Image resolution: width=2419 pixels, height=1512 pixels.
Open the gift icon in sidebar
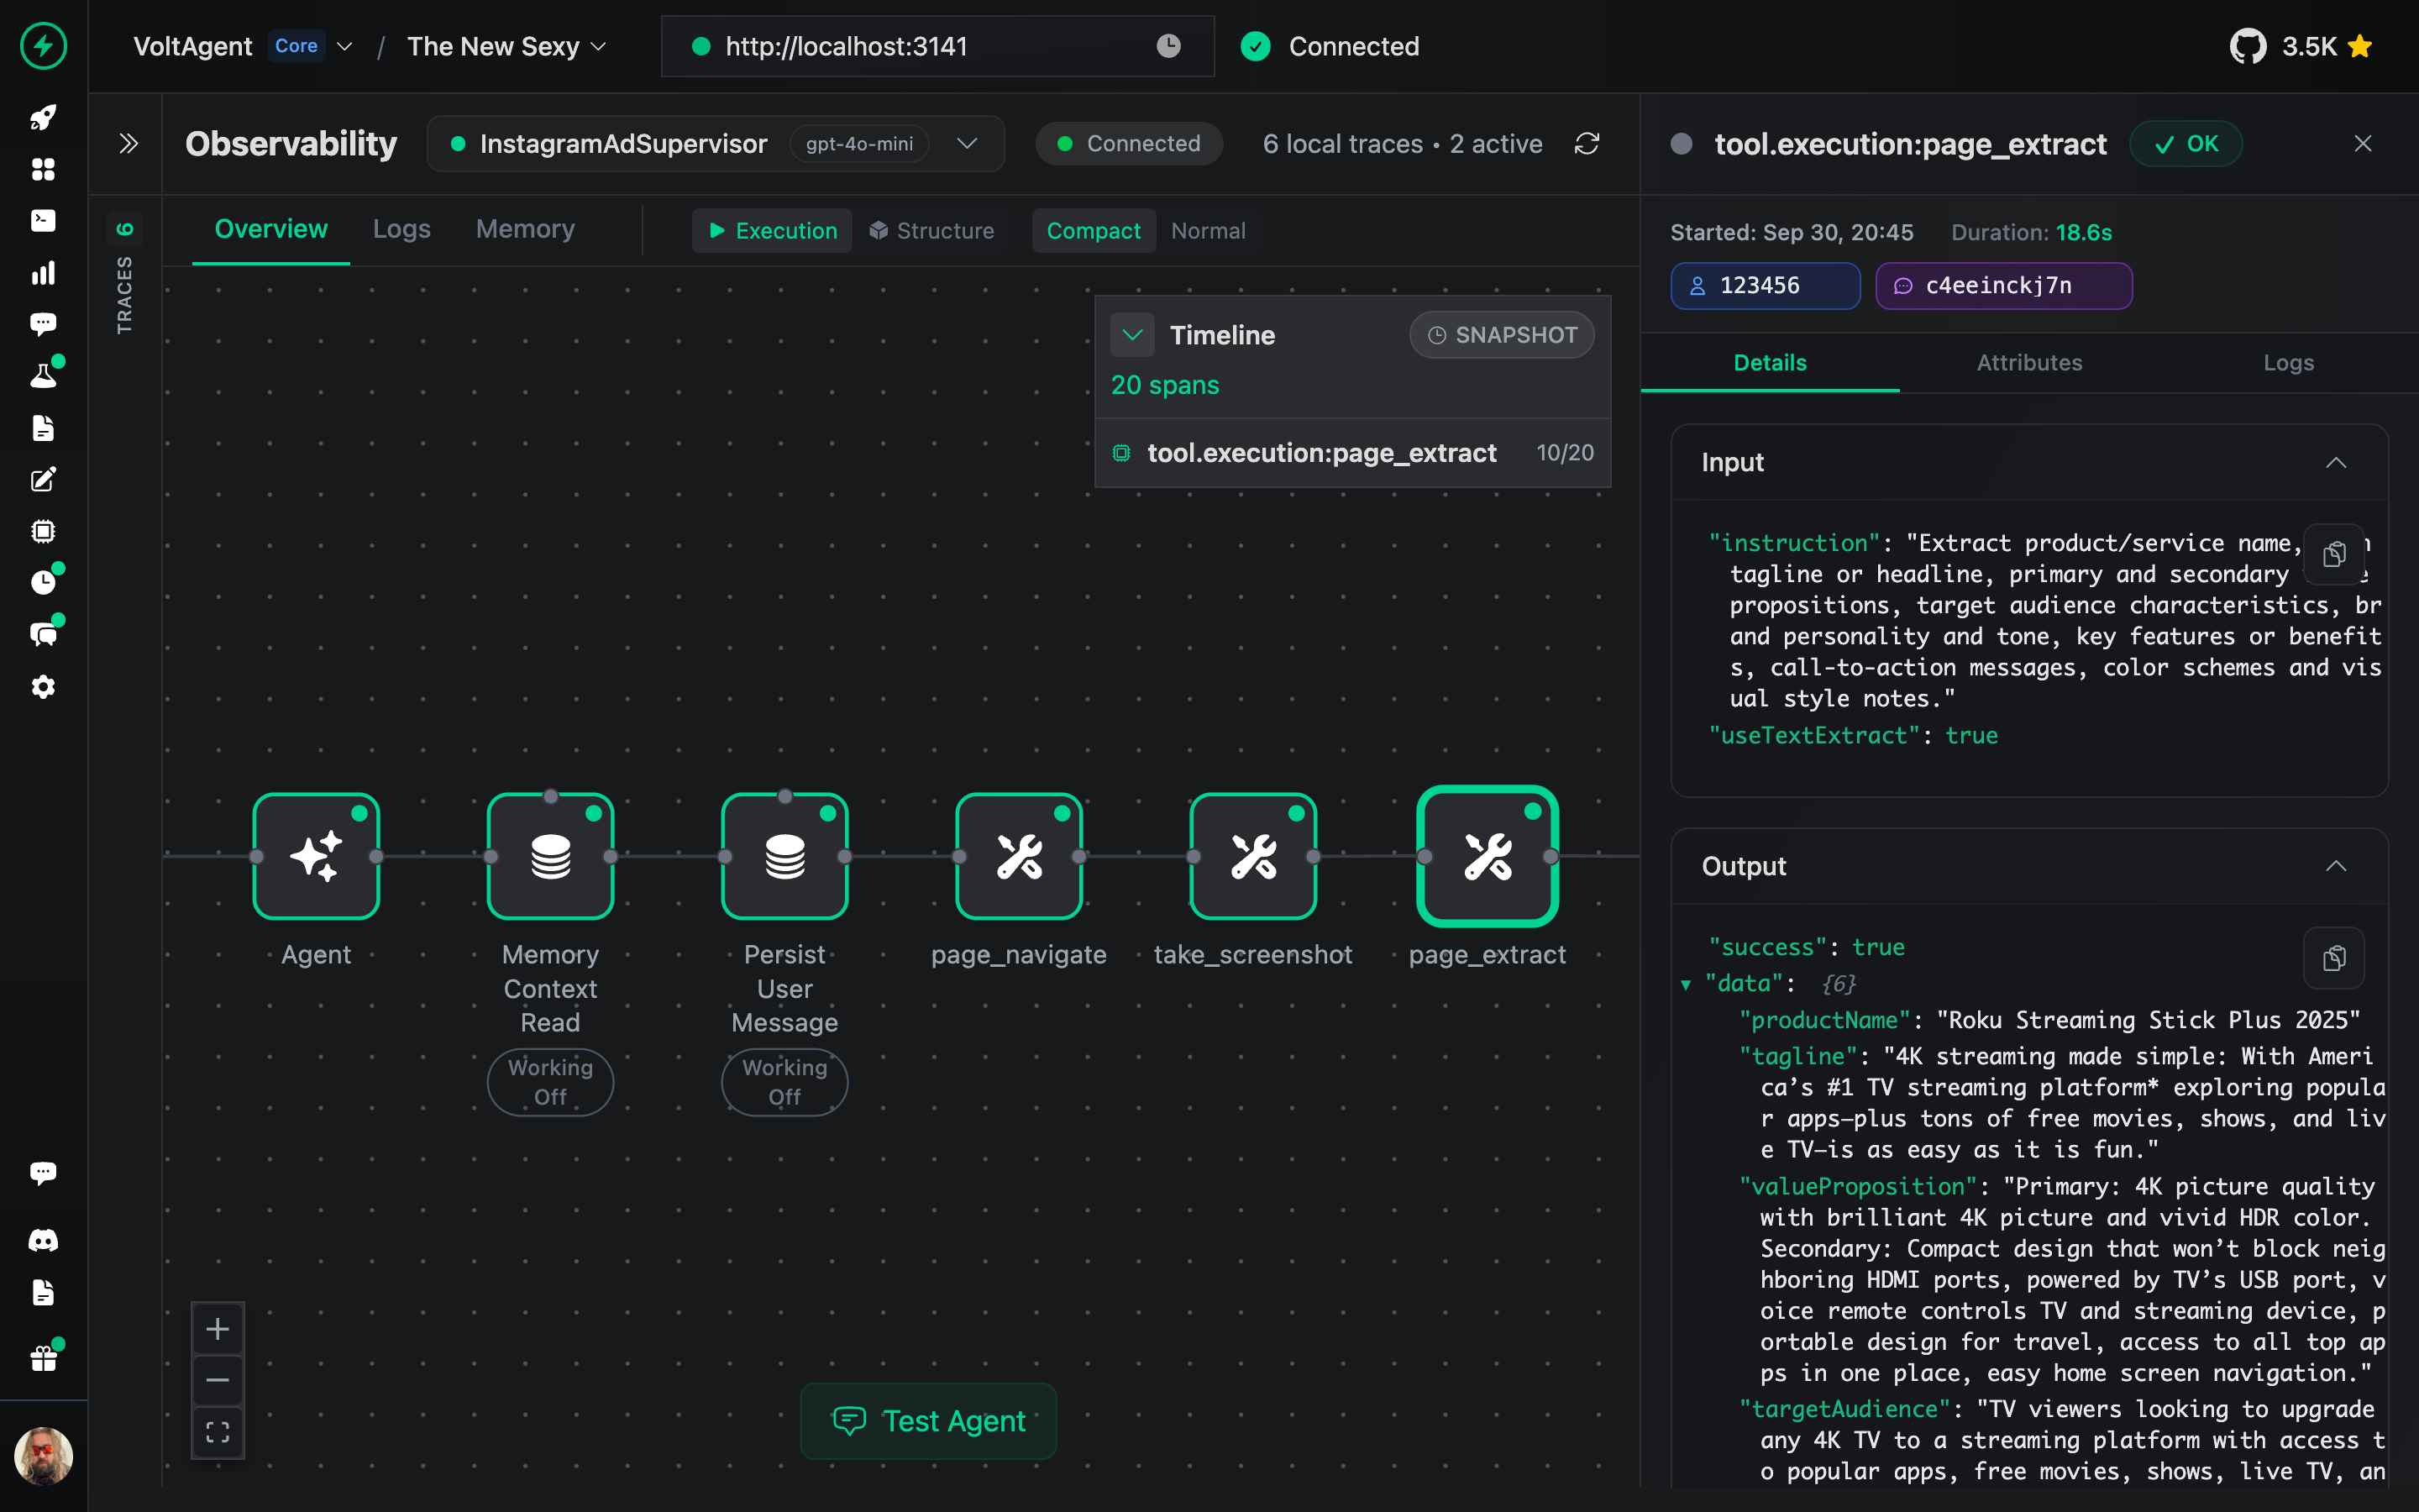coord(43,1358)
